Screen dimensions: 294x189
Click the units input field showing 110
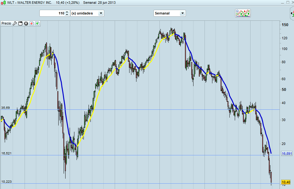pos(52,13)
